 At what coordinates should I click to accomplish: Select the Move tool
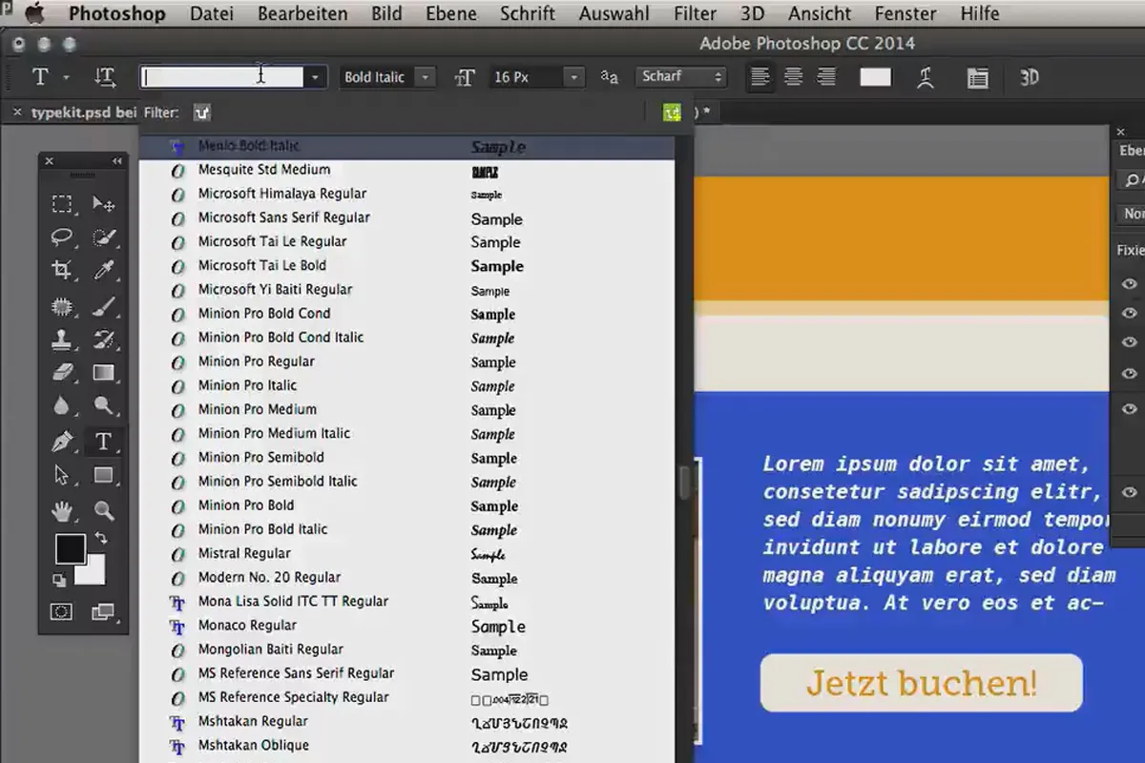coord(103,204)
